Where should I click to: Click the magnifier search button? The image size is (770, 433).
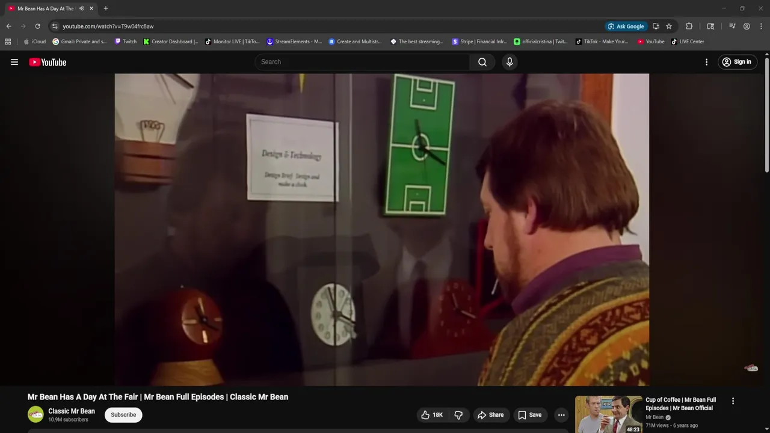482,62
